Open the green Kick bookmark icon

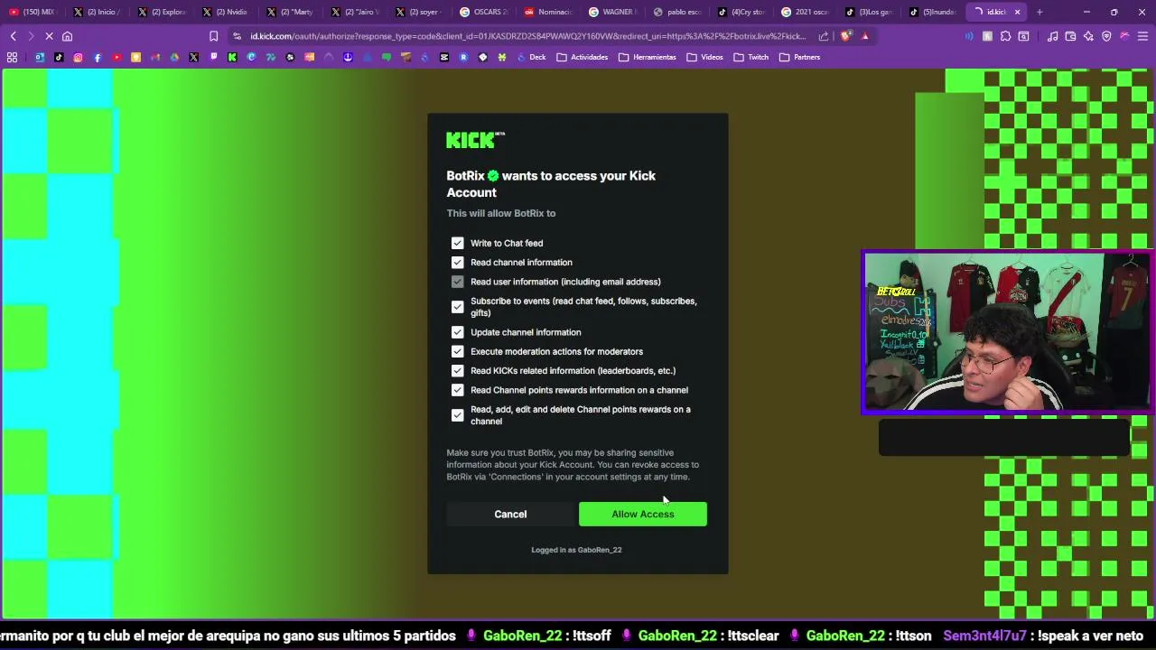tap(232, 57)
